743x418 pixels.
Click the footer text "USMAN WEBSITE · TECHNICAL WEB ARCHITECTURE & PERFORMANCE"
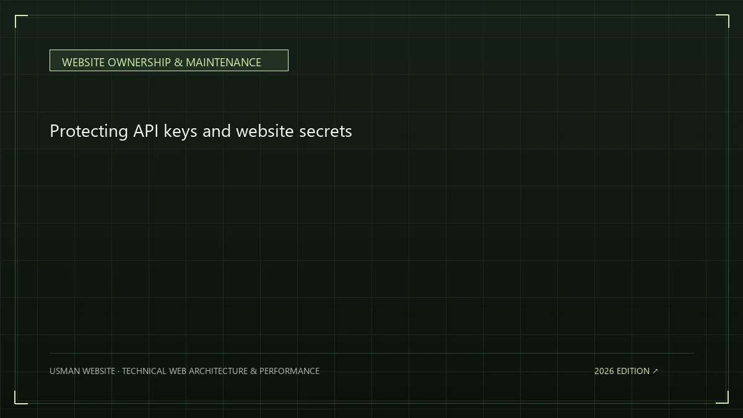[185, 371]
